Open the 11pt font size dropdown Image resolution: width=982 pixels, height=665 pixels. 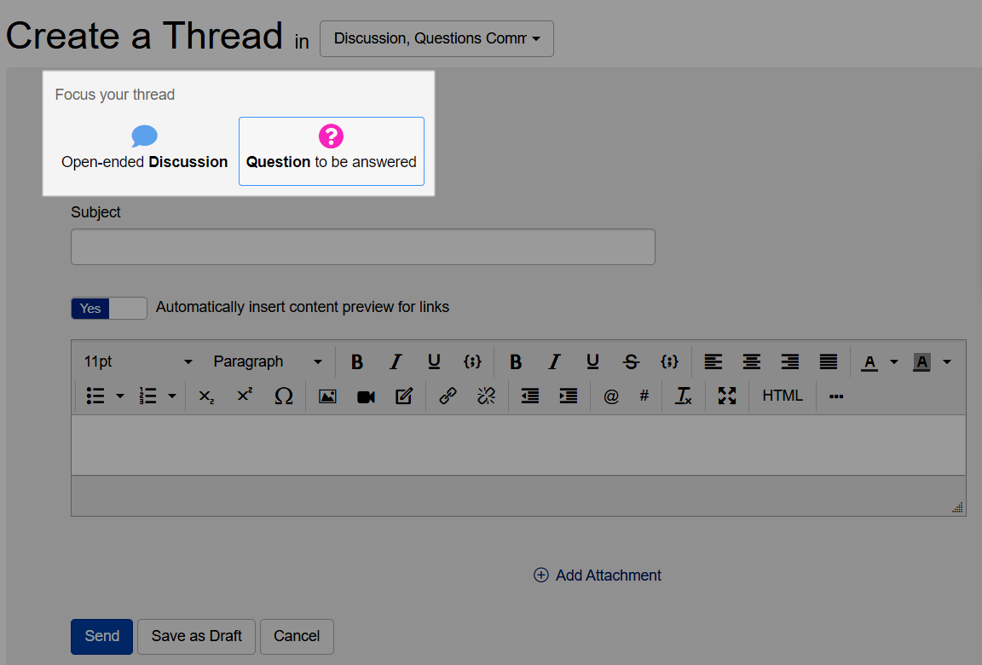pos(138,361)
